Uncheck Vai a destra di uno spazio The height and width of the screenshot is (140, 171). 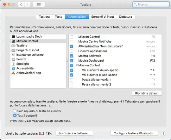[72, 75]
